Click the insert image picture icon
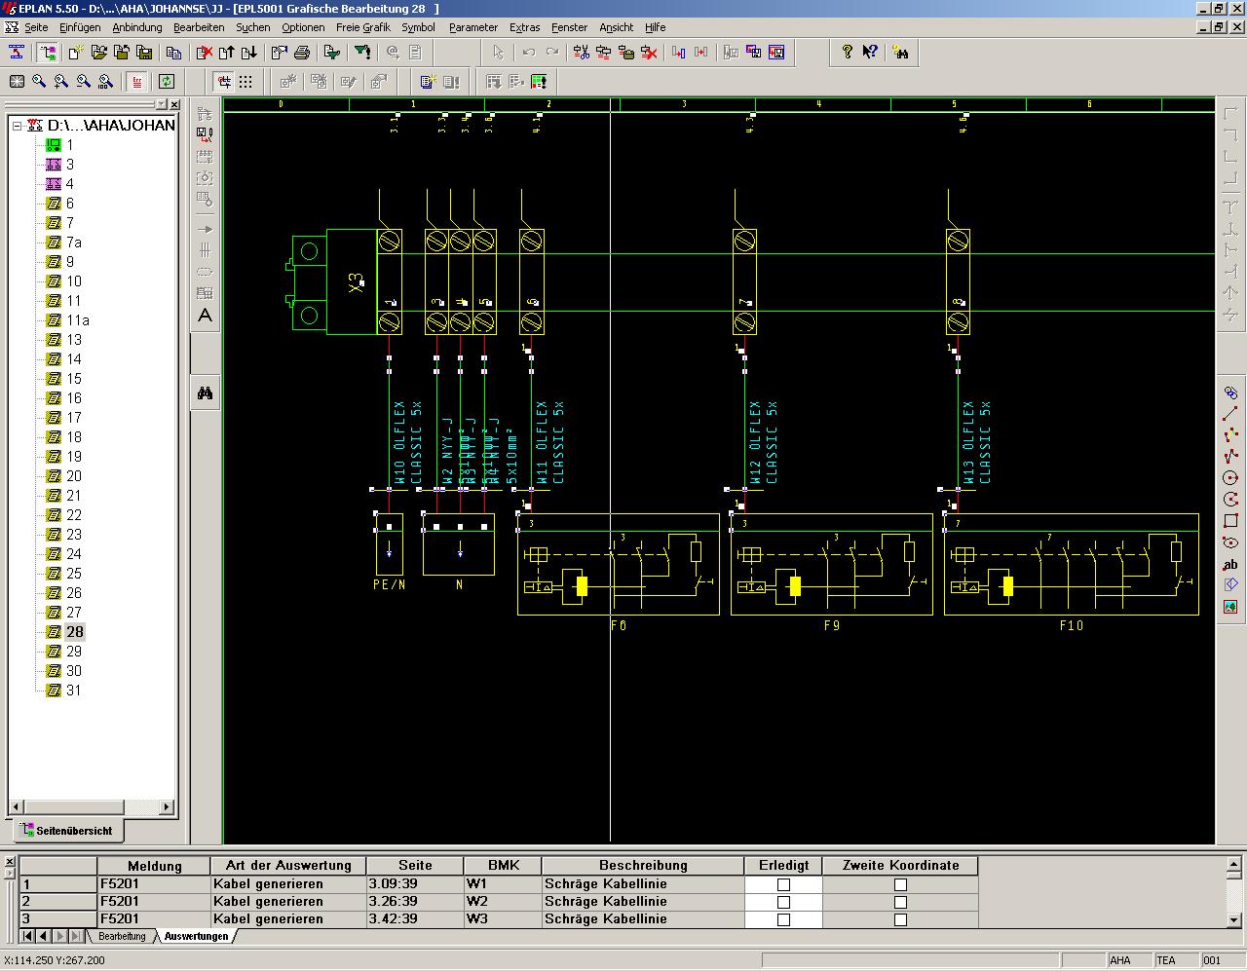 1230,607
